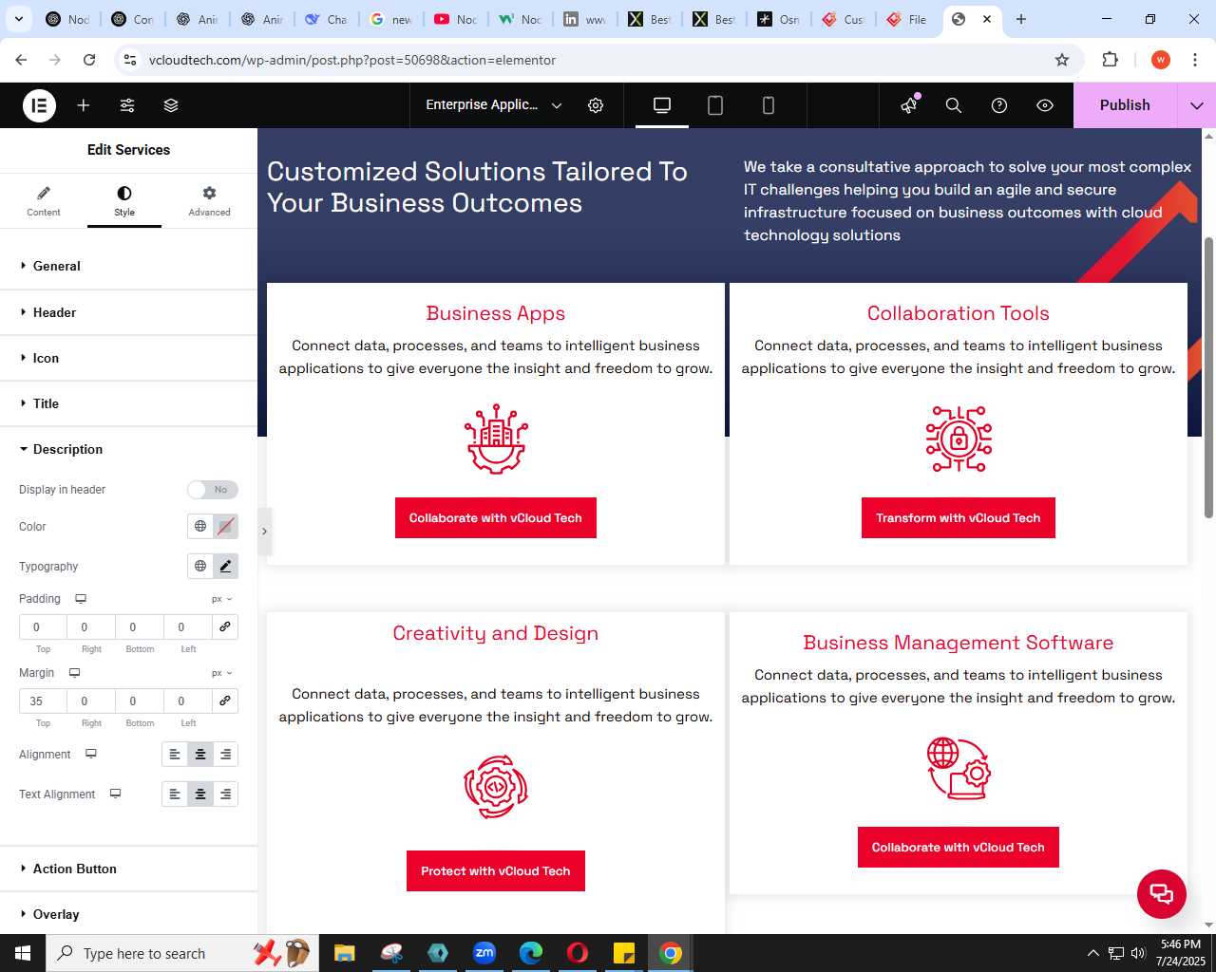Open the Help question mark icon
Viewport: 1216px width, 972px height.
[999, 105]
